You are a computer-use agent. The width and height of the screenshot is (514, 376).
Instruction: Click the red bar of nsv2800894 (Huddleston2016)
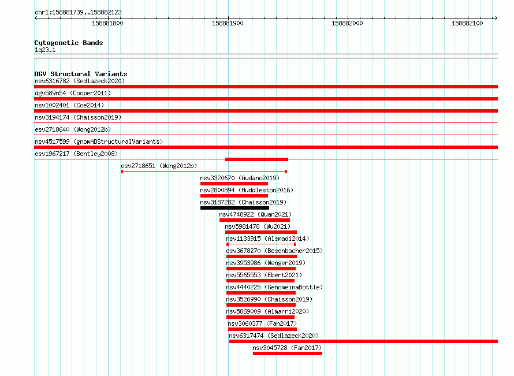[234, 196]
